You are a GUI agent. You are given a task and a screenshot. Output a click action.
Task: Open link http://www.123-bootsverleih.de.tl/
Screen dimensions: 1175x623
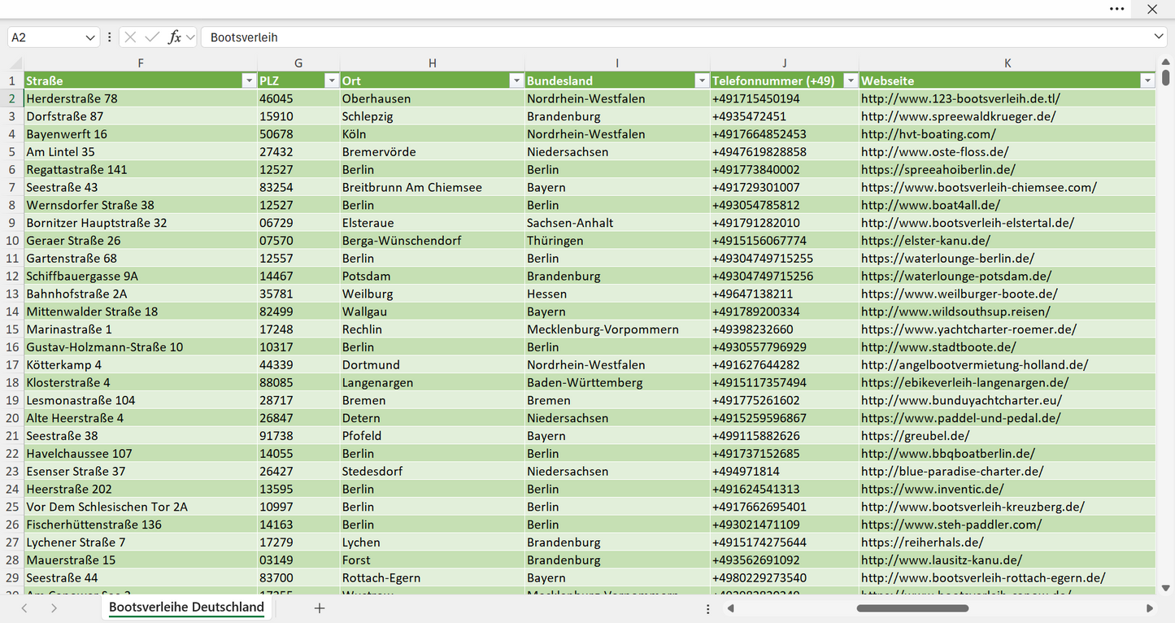[x=960, y=98]
